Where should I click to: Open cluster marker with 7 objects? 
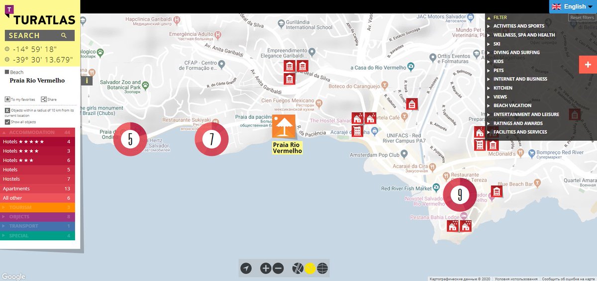[211, 139]
